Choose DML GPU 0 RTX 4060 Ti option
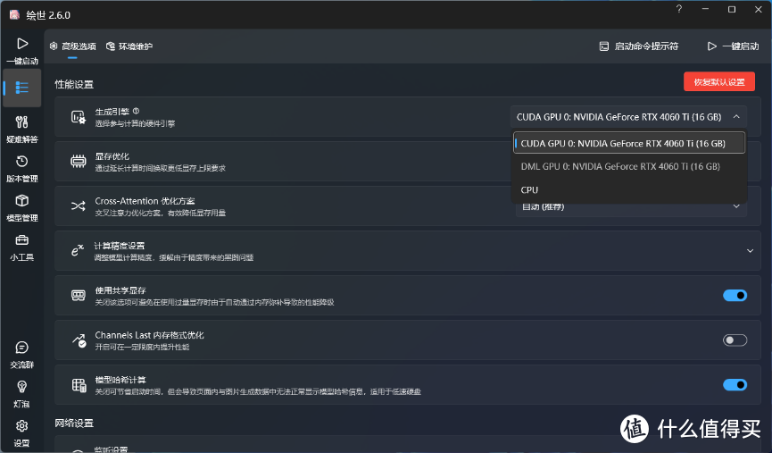772x453 pixels. 629,166
